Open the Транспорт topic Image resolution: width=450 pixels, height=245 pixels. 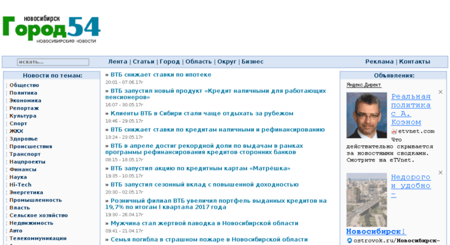[25, 154]
